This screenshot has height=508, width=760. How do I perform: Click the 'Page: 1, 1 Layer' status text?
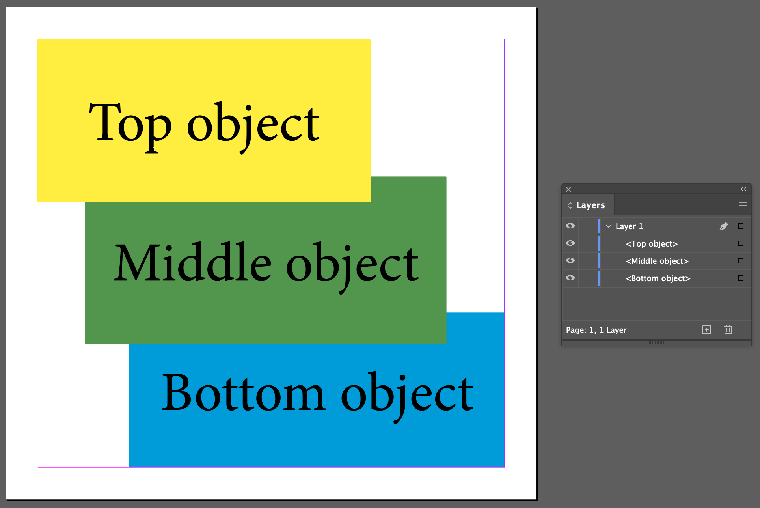(596, 330)
